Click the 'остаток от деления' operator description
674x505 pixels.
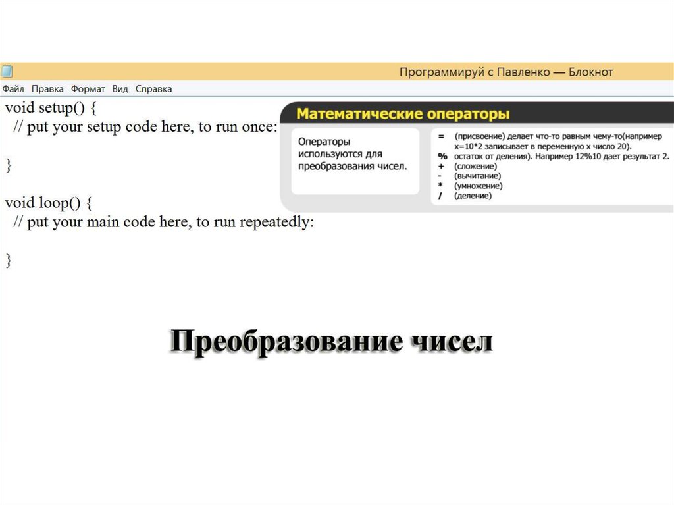(561, 156)
